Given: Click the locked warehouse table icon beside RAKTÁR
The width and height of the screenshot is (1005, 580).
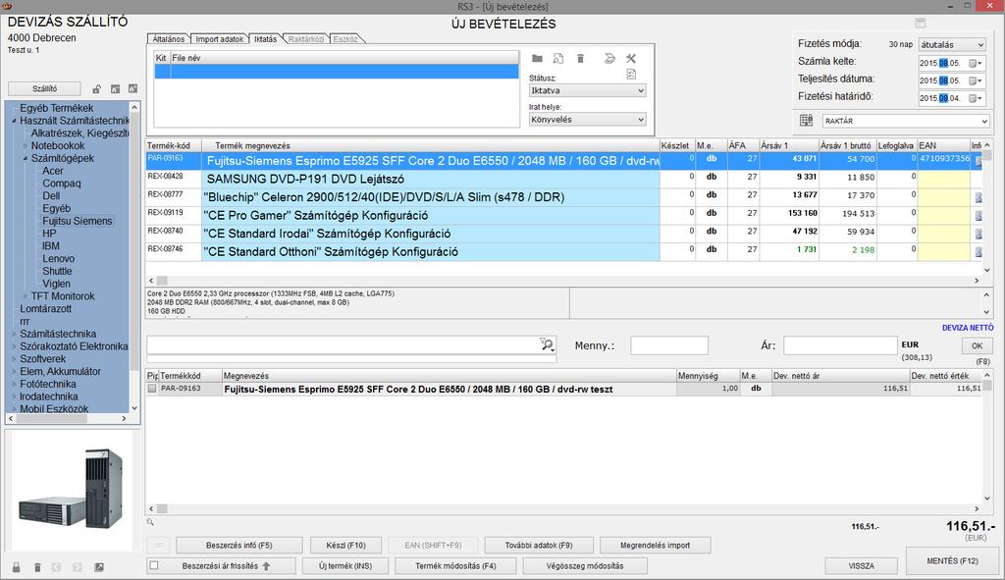Looking at the screenshot, I should tap(807, 121).
